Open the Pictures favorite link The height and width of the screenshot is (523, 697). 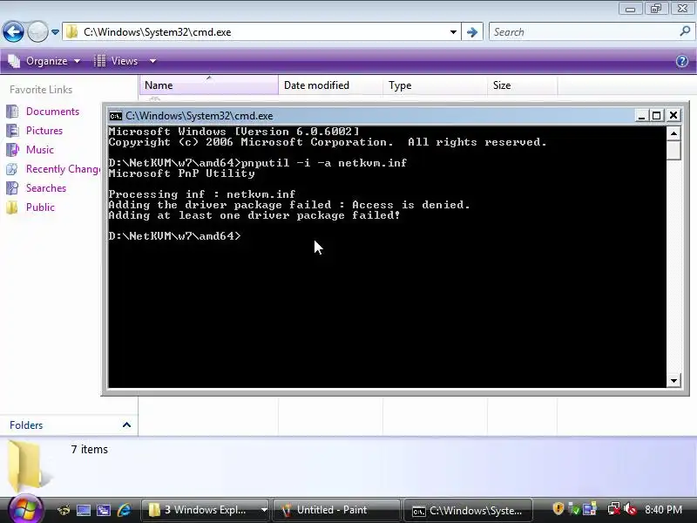pos(44,130)
